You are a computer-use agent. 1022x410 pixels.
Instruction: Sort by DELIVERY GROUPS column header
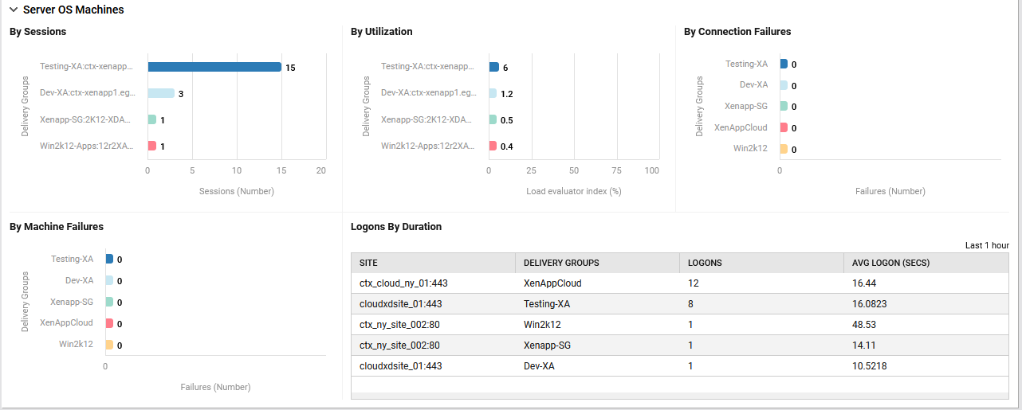click(x=561, y=263)
